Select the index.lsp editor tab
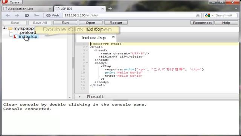 pyautogui.click(x=96, y=38)
